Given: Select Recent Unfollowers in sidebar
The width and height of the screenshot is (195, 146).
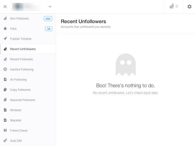Looking at the screenshot, I should [x=23, y=49].
